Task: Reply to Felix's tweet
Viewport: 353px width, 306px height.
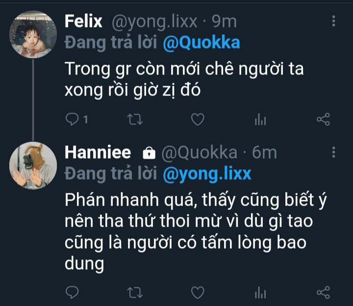Action: [x=73, y=119]
